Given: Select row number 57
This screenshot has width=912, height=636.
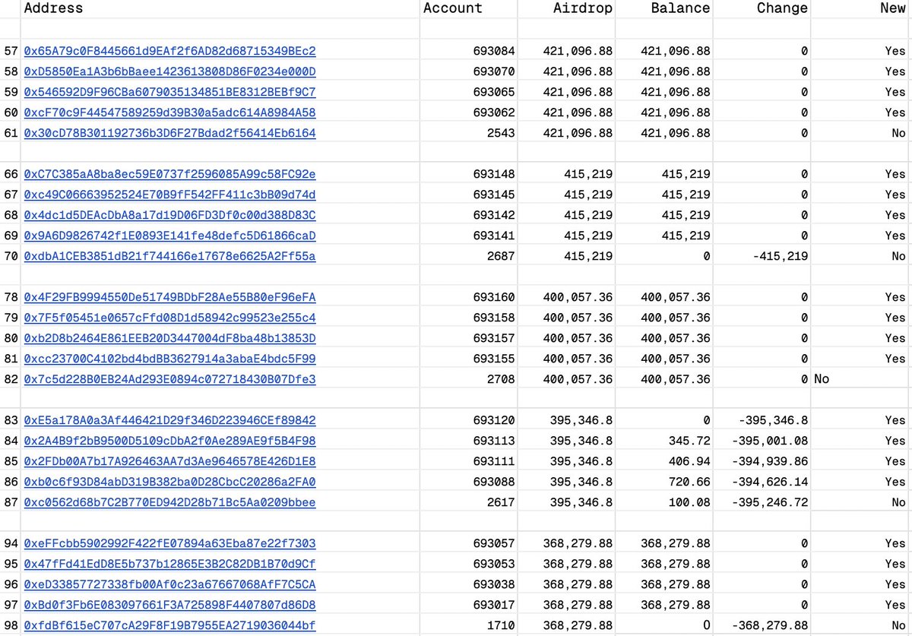Looking at the screenshot, I should (x=11, y=51).
